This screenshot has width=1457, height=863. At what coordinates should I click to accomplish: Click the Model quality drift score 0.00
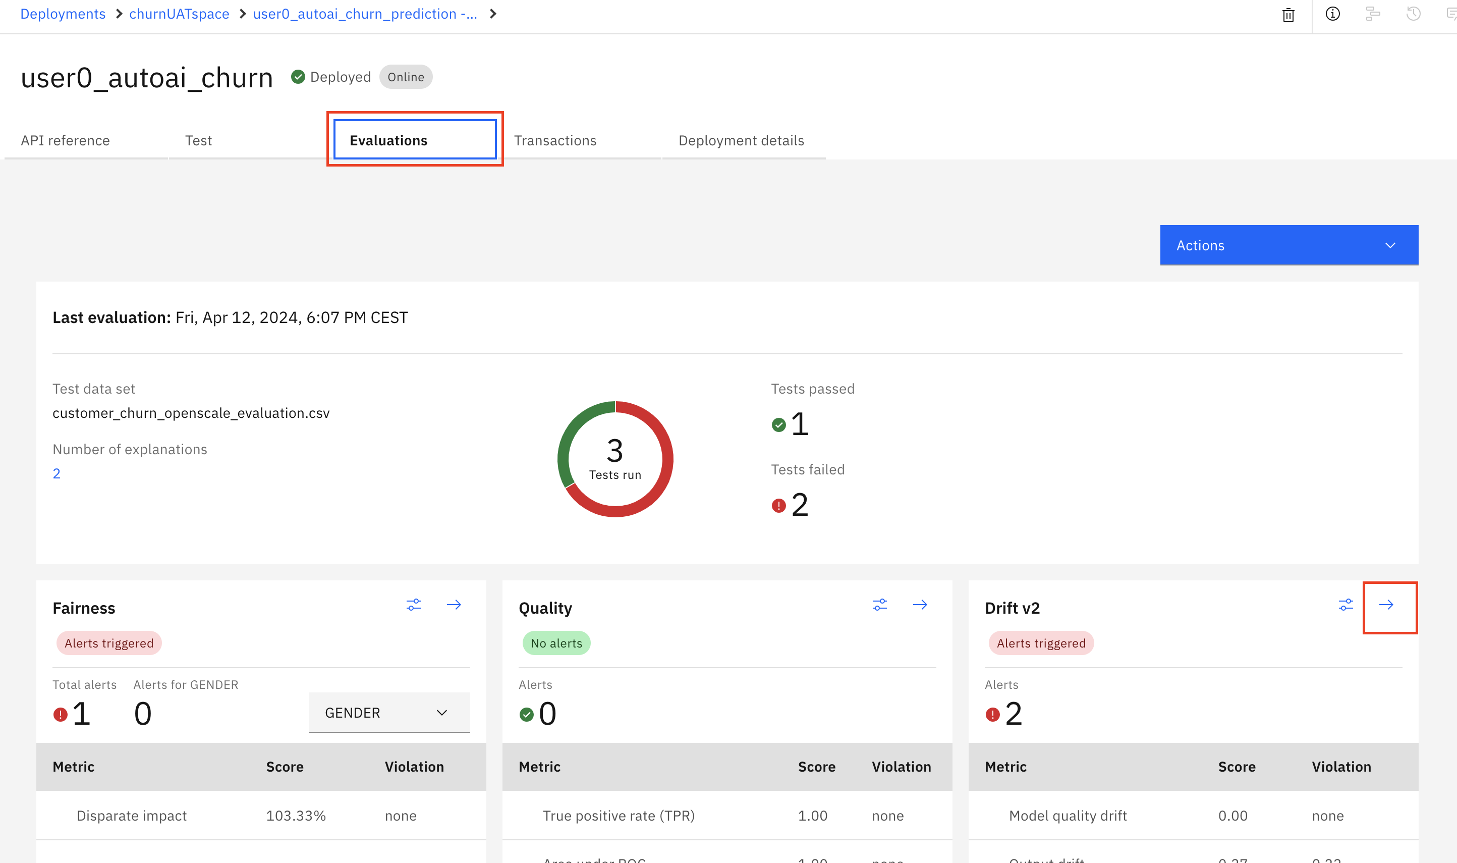click(1232, 816)
